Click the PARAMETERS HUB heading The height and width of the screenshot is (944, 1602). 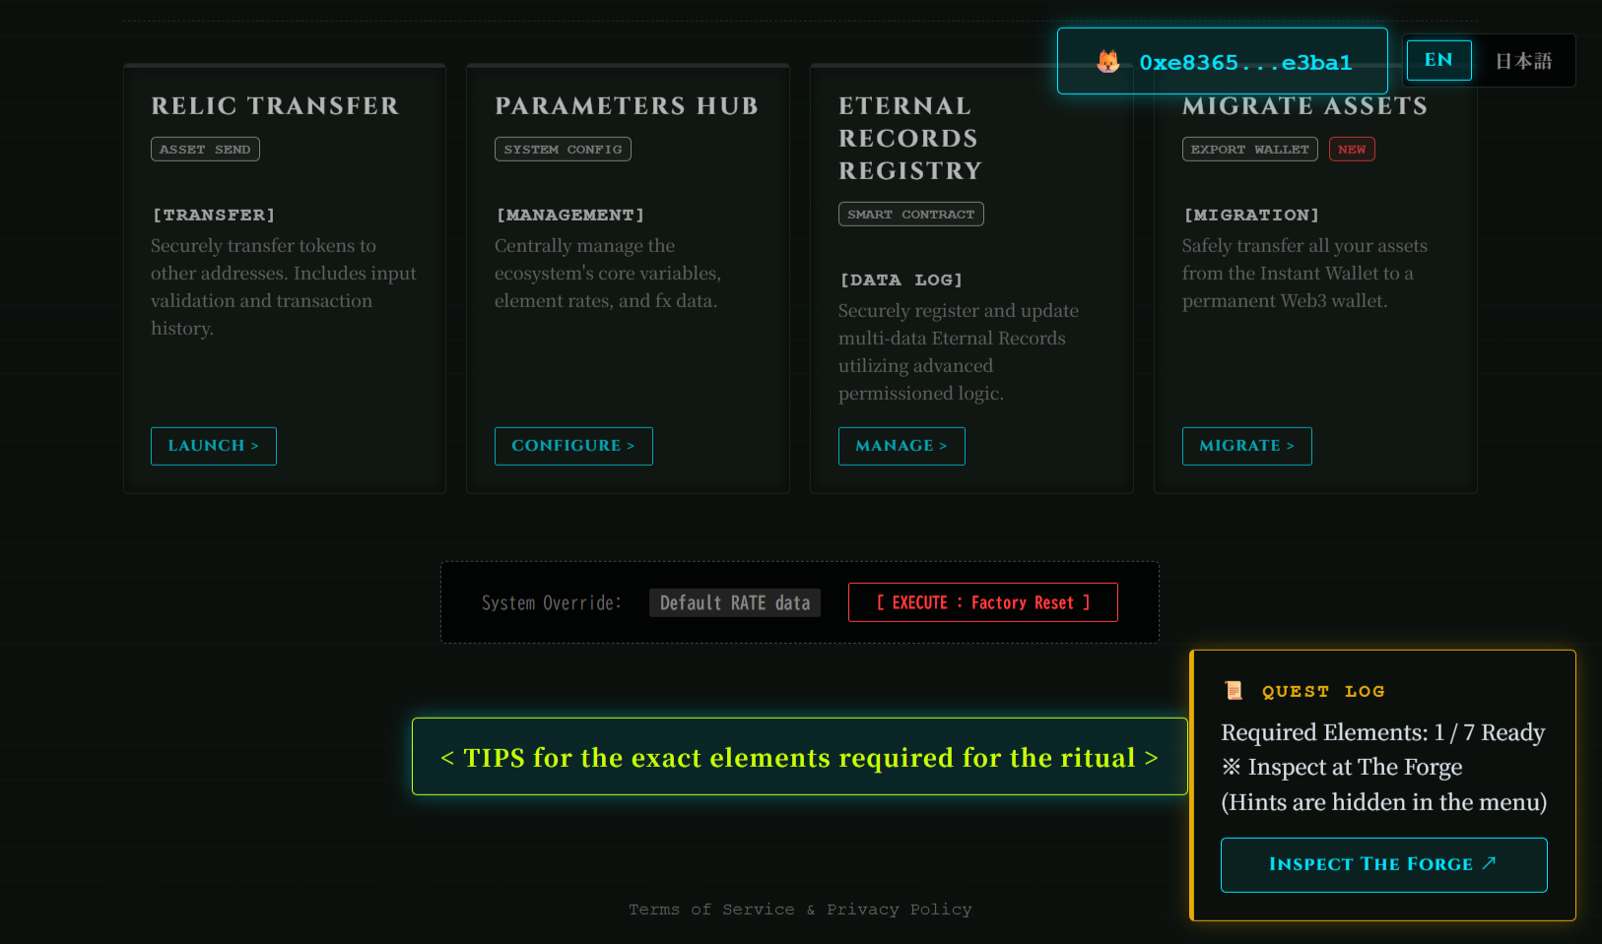point(627,105)
